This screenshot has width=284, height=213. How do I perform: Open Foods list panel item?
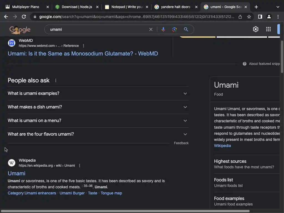point(247,182)
